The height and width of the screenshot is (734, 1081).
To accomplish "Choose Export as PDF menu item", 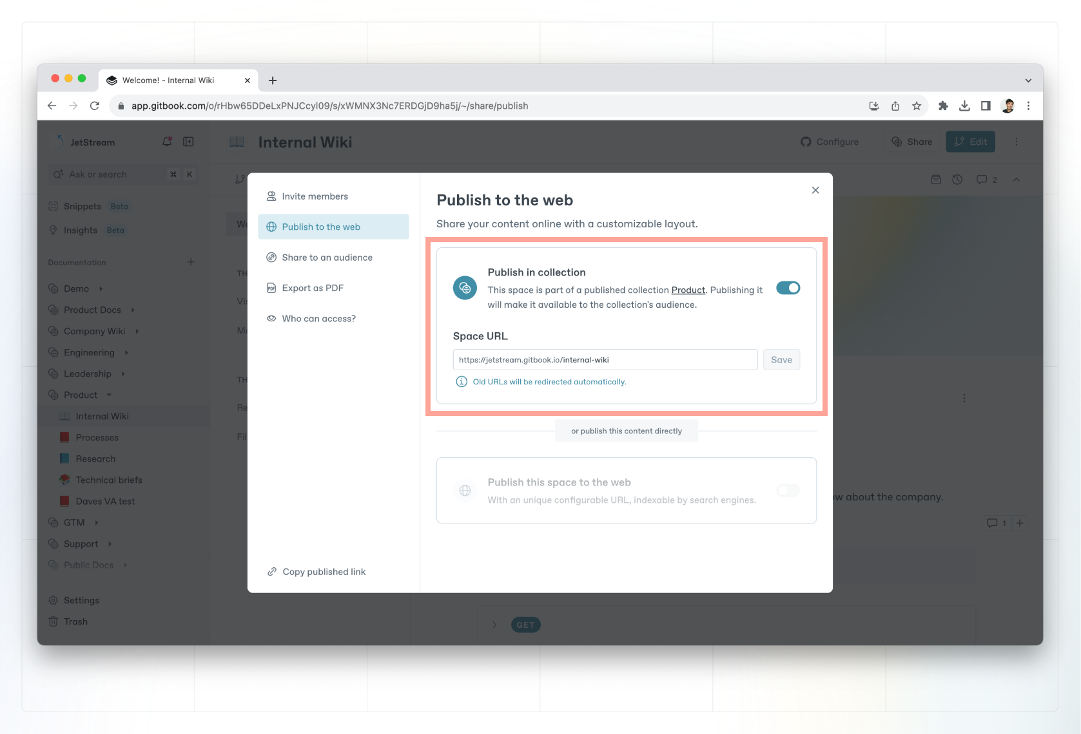I will (x=333, y=288).
